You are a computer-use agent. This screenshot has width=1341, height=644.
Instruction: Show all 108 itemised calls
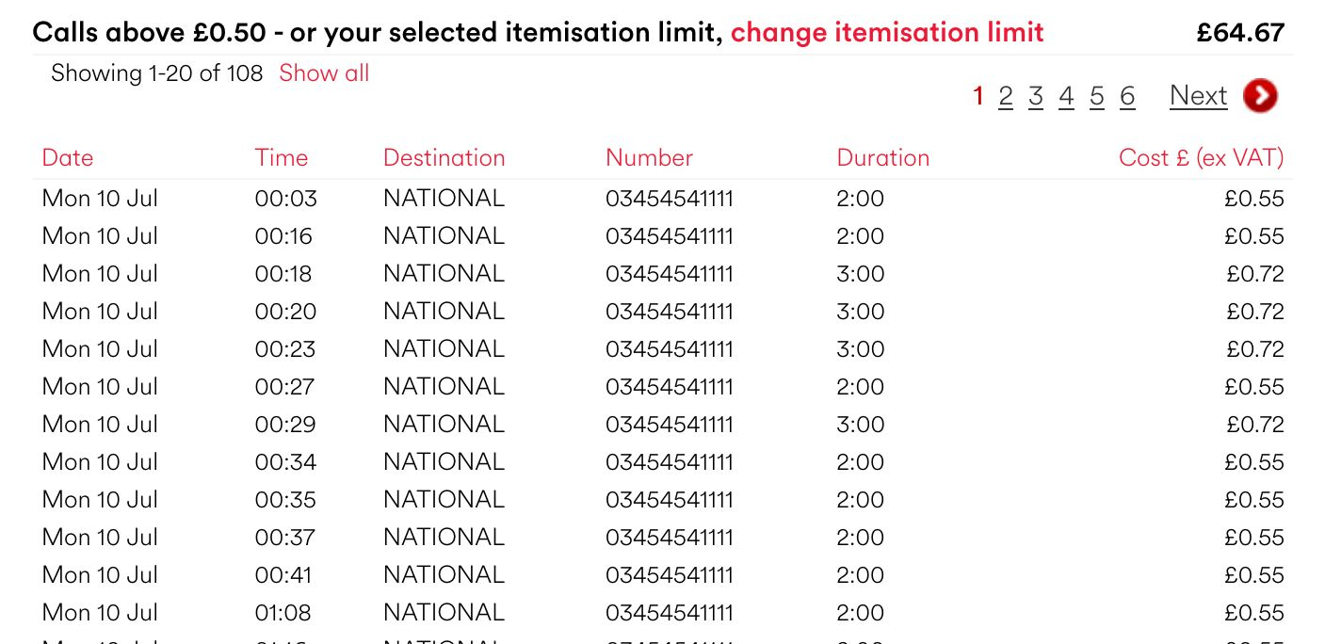[324, 73]
